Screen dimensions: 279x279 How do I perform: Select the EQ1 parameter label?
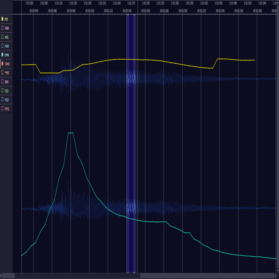[x=7, y=91]
